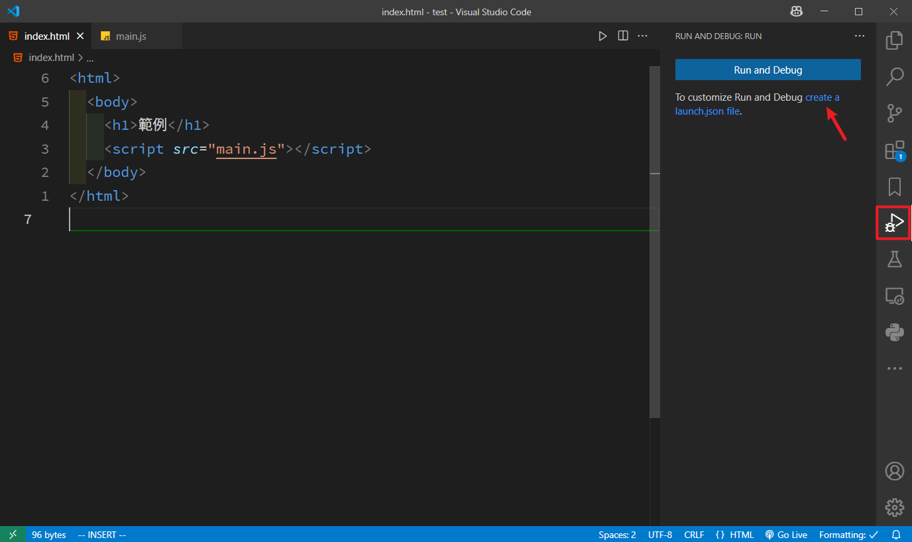Viewport: 912px width, 542px height.
Task: Place cursor on empty line 7
Action: pyautogui.click(x=364, y=219)
